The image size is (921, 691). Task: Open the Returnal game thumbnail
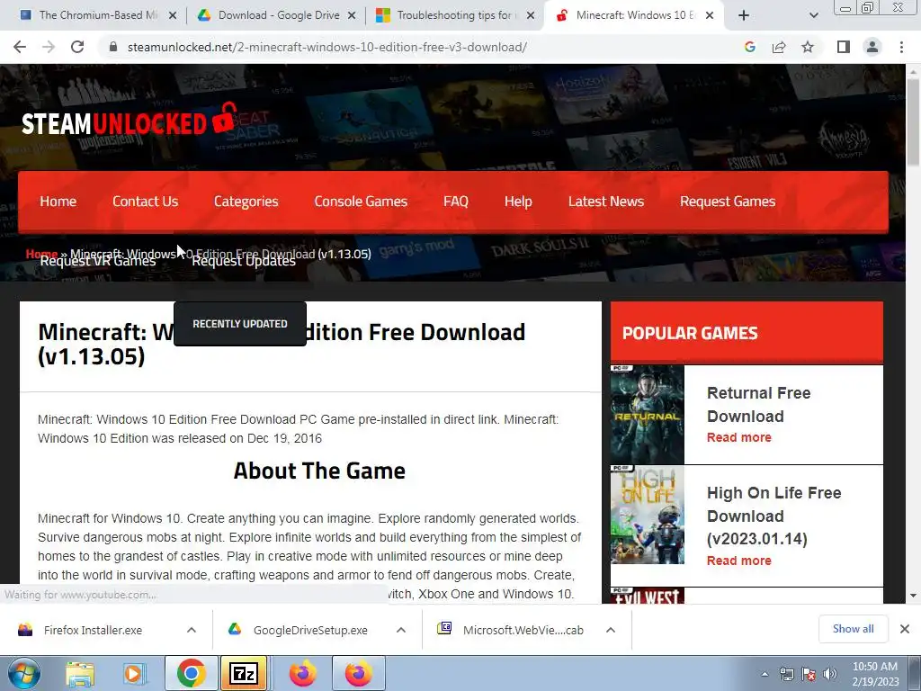(648, 414)
